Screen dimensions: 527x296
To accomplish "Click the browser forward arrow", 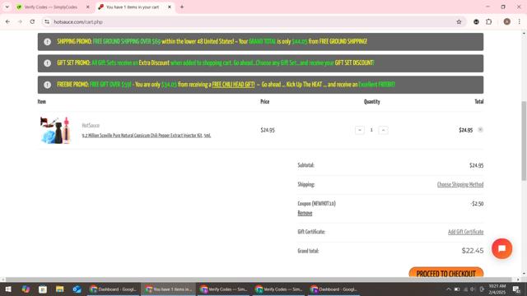I will click(20, 22).
